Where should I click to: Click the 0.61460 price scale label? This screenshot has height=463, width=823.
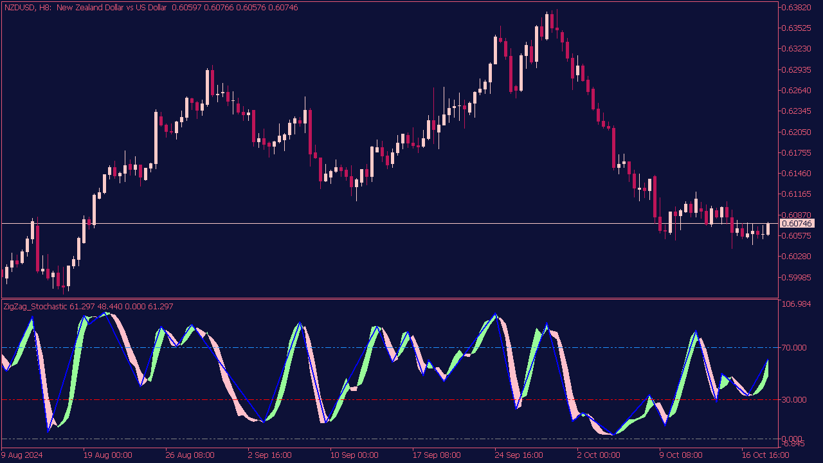[796, 174]
